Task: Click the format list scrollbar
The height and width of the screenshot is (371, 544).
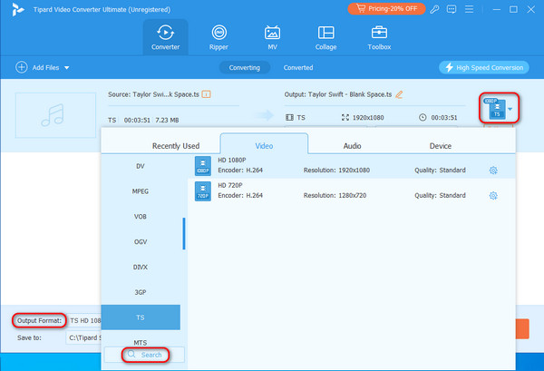Action: click(183, 233)
